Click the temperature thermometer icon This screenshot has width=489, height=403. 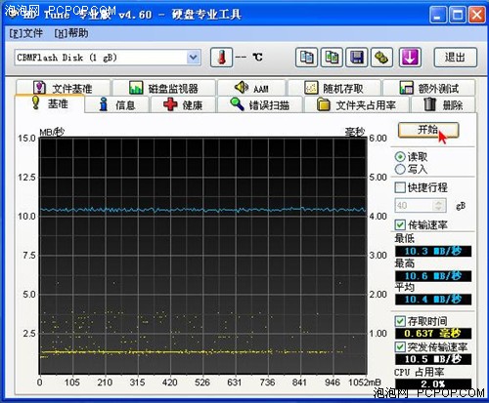point(221,58)
